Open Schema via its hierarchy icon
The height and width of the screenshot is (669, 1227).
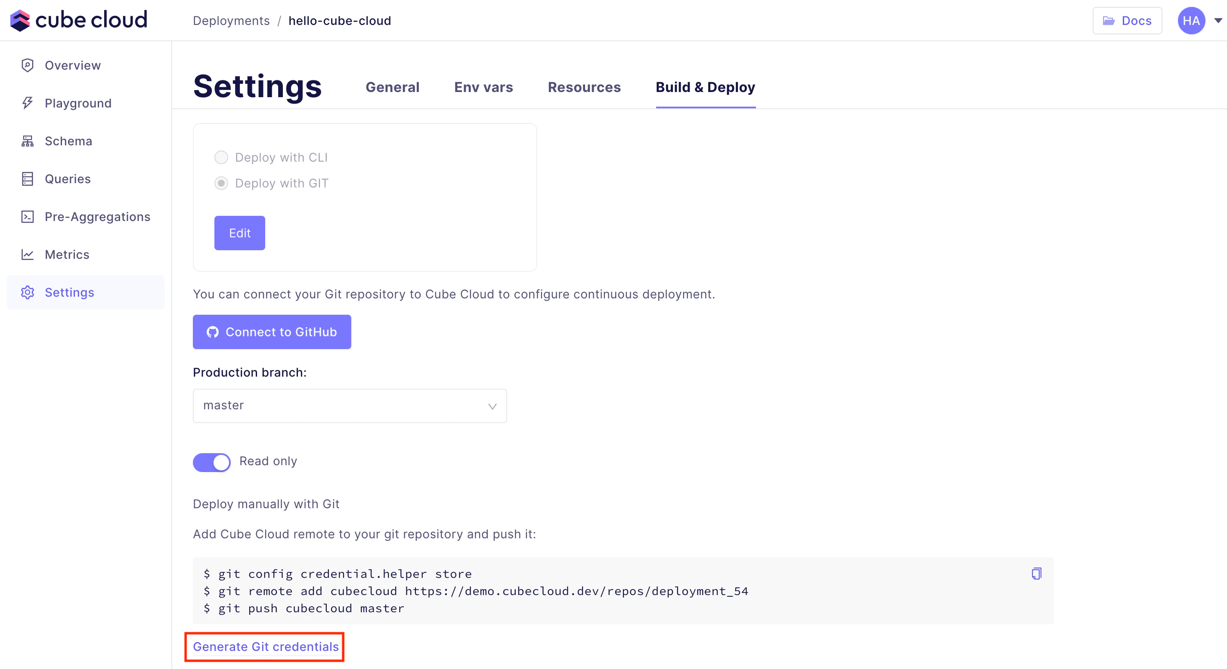click(x=27, y=141)
